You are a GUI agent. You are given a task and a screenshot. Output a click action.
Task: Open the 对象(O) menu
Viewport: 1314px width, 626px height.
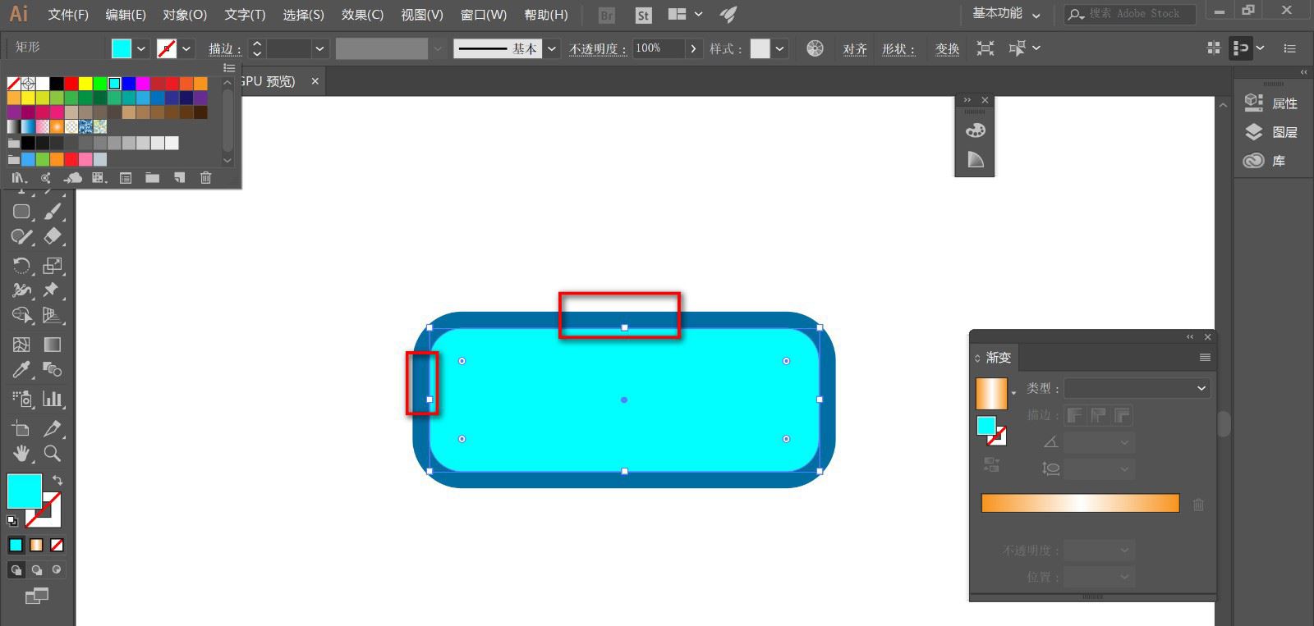(x=184, y=15)
